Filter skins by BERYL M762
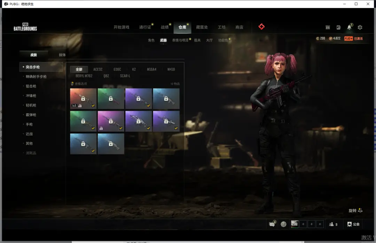Viewport: 376px width, 243px height. [84, 76]
